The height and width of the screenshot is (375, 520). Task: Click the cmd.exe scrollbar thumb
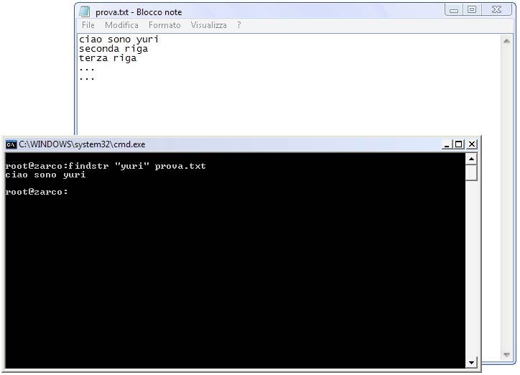(471, 172)
